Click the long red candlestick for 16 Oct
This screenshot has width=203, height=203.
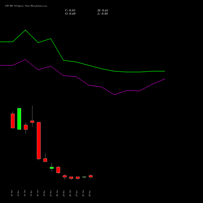point(39,140)
